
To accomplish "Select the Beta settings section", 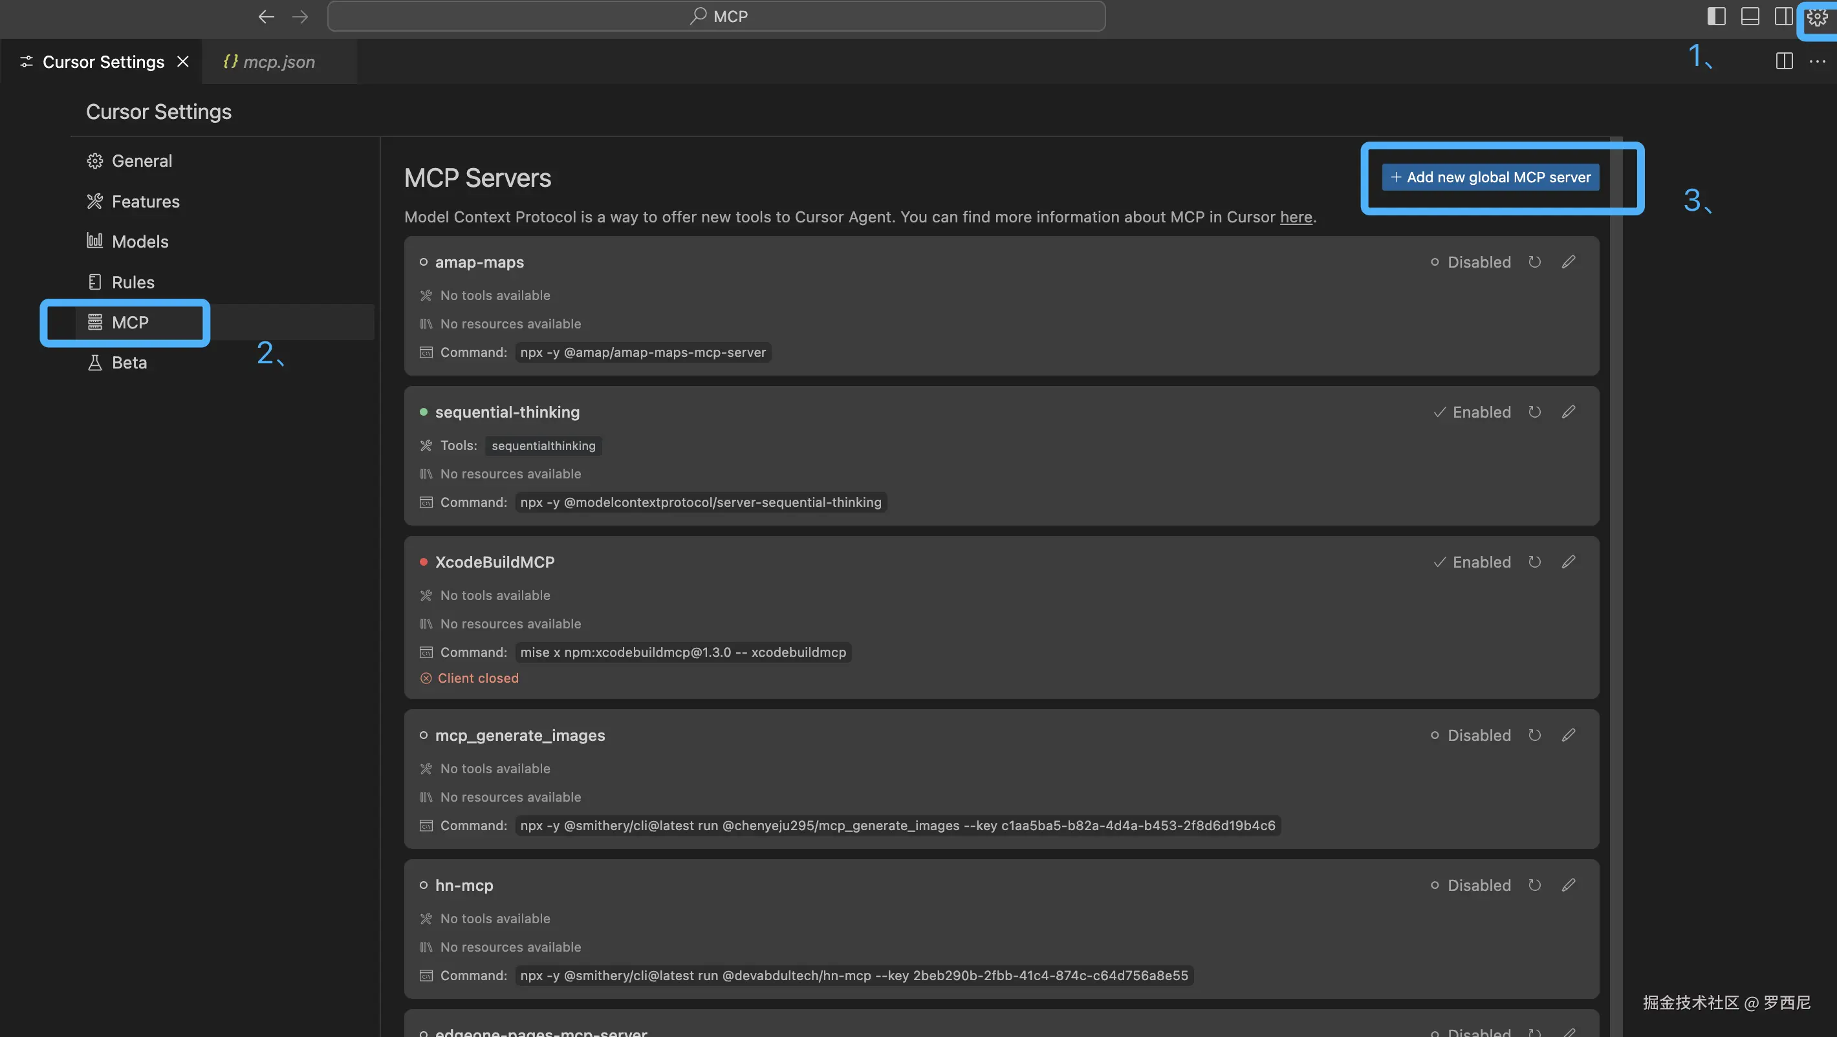I will [x=129, y=363].
